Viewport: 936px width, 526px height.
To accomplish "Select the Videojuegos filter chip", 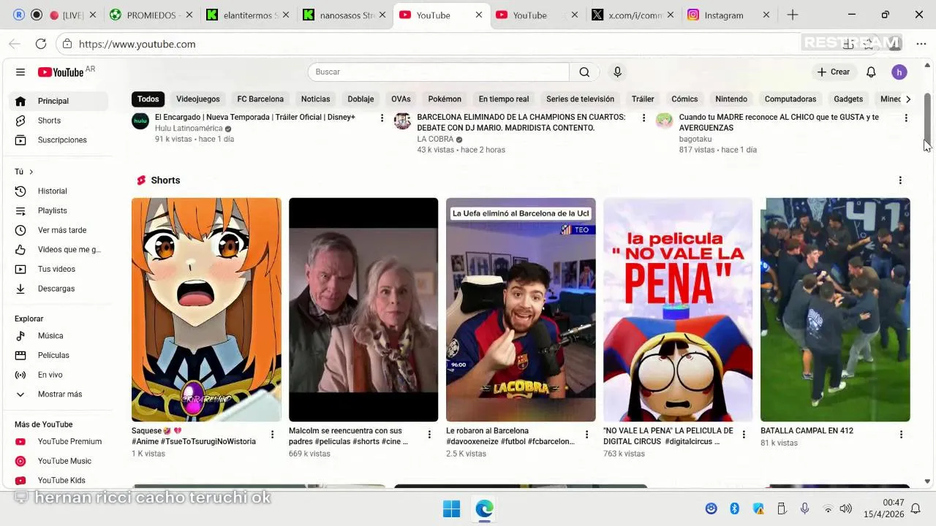I will click(197, 99).
